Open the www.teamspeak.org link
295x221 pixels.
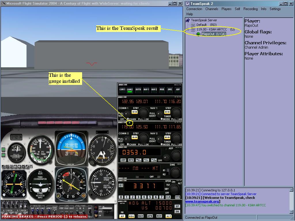click(202, 201)
